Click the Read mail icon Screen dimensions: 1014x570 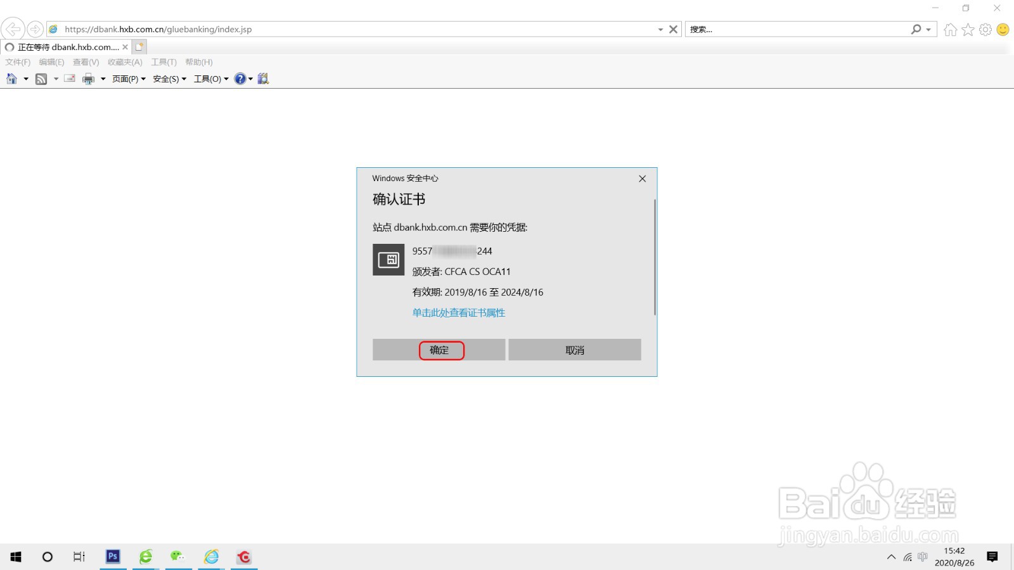coord(70,79)
